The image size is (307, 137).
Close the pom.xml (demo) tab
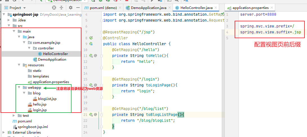120,8
